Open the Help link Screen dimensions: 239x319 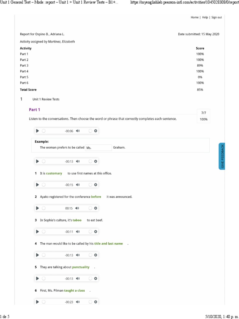tap(205, 17)
